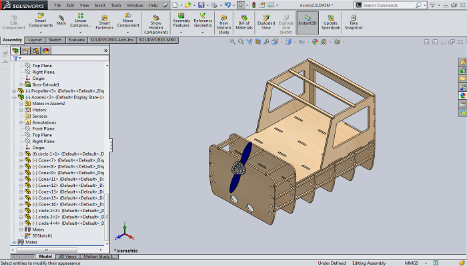Click the Linear Component Pattern tool
Viewport: 467px width, 266px height.
[81, 20]
